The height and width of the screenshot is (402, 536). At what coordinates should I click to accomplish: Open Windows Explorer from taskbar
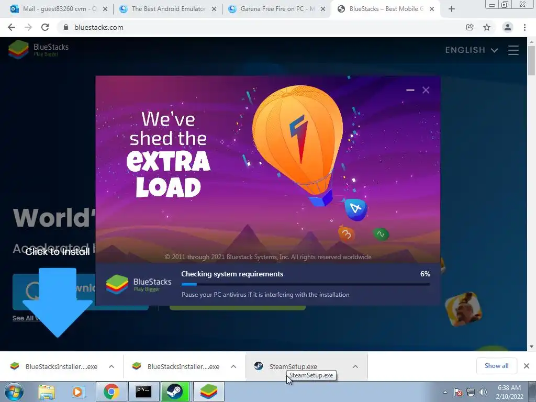pos(47,392)
